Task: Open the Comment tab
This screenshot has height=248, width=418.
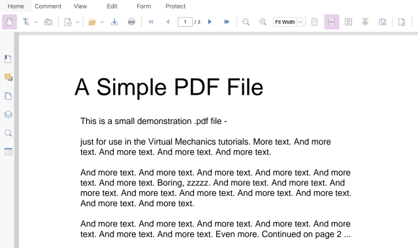Action: (48, 6)
